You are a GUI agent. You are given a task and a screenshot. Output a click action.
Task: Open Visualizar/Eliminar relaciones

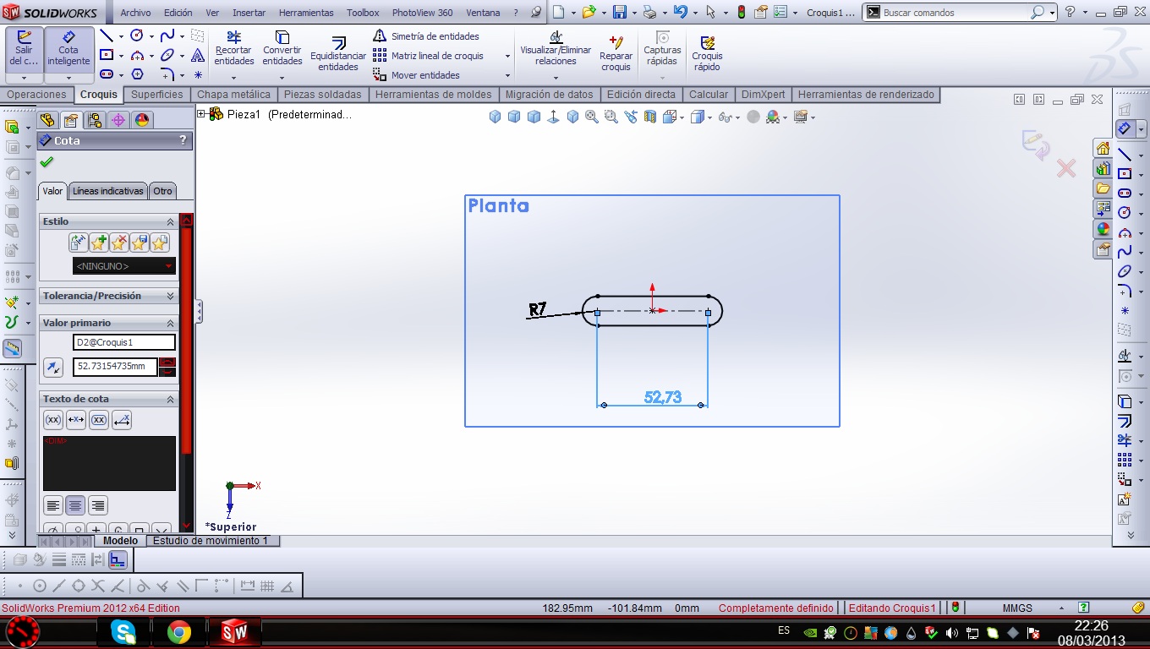(556, 49)
